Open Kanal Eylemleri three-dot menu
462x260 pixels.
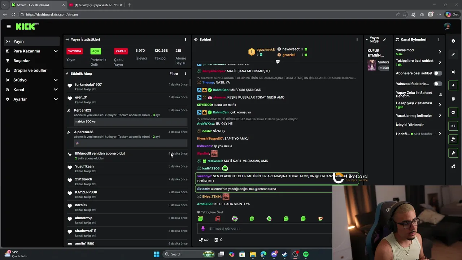pyautogui.click(x=439, y=39)
